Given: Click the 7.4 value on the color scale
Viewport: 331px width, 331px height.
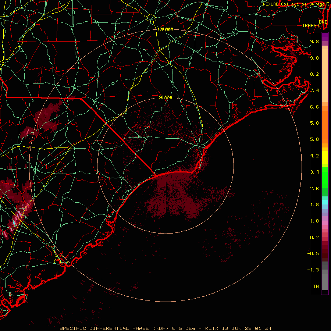Looking at the screenshot, I should (314, 90).
